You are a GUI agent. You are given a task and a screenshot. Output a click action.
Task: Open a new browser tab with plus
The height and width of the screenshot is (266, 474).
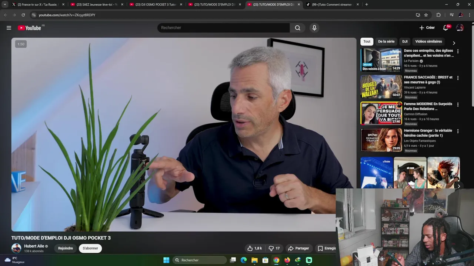[x=367, y=4]
